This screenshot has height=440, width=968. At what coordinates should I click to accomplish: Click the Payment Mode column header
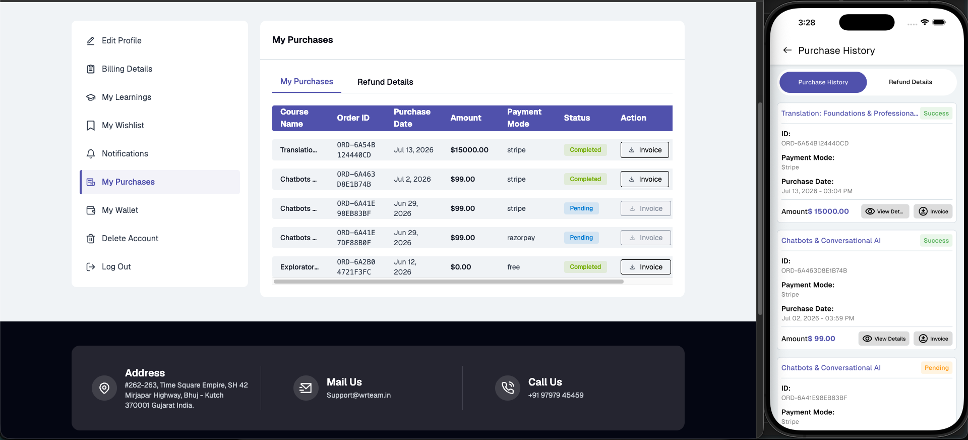pos(524,118)
